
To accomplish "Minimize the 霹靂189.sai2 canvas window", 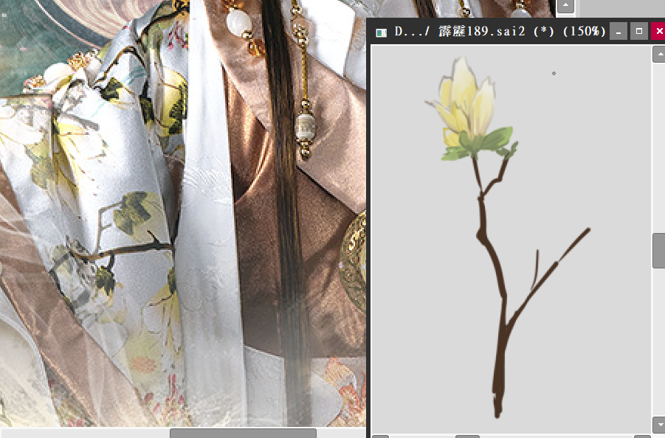I will (x=618, y=32).
